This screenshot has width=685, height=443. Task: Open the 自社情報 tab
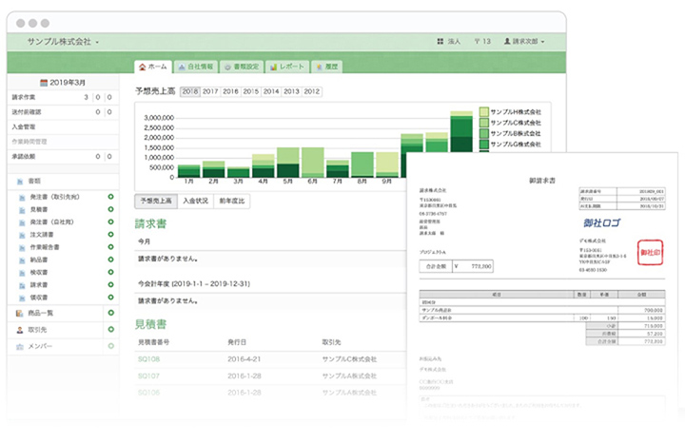pyautogui.click(x=196, y=67)
